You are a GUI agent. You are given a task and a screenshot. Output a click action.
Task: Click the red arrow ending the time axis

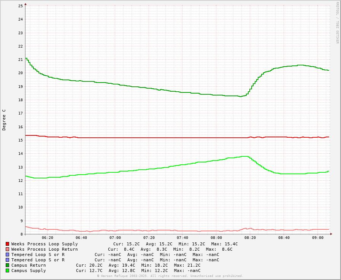pyautogui.click(x=331, y=234)
